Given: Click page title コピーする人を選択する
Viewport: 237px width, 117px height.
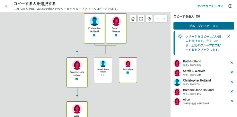Looking at the screenshot, I should (x=34, y=4).
